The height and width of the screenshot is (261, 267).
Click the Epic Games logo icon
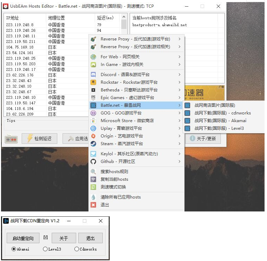[x=93, y=98]
